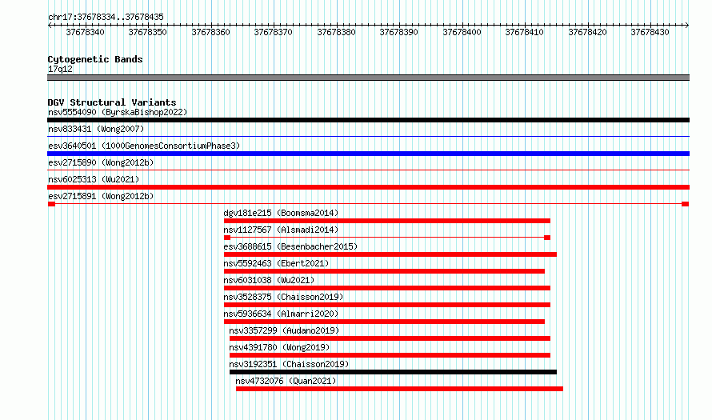Click the black bar for nsv3192351
Screen dimensions: 712x420
point(394,372)
